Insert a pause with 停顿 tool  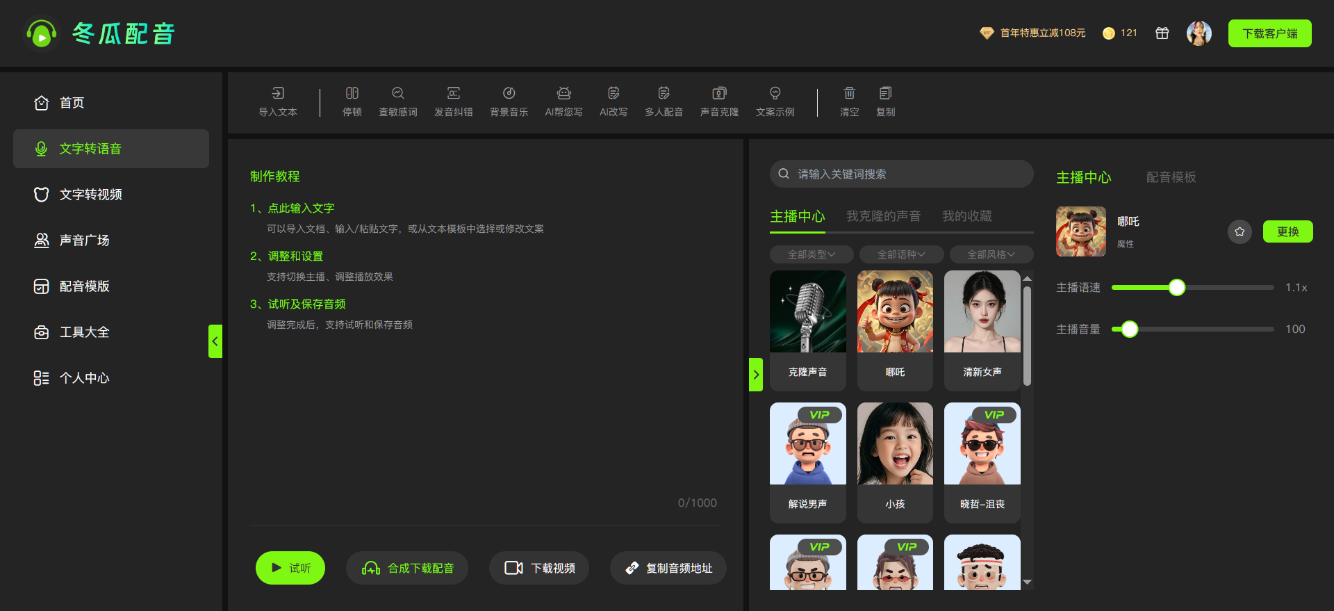(352, 94)
